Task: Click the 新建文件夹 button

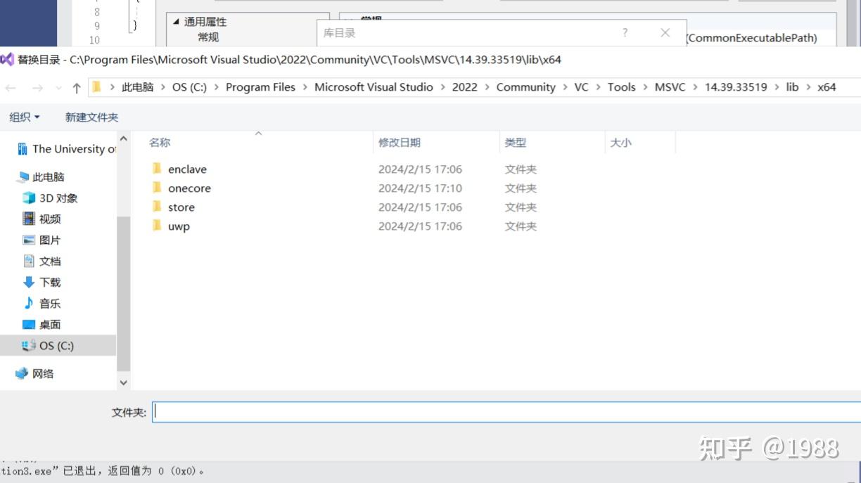Action: [x=91, y=117]
